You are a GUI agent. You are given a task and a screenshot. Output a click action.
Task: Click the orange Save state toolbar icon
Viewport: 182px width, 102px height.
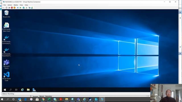click(15, 8)
